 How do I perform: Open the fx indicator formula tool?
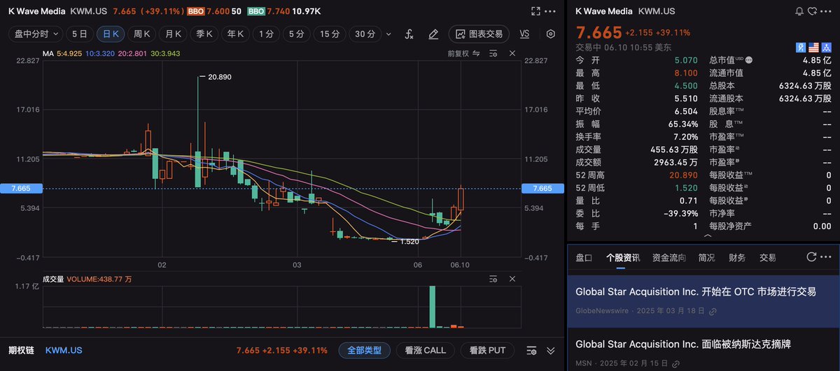pos(409,34)
